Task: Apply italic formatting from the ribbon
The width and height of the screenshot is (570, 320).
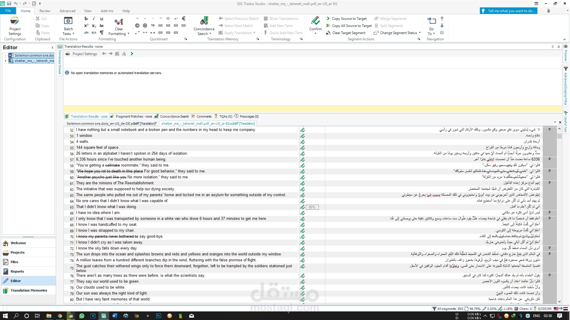Action: coord(94,18)
